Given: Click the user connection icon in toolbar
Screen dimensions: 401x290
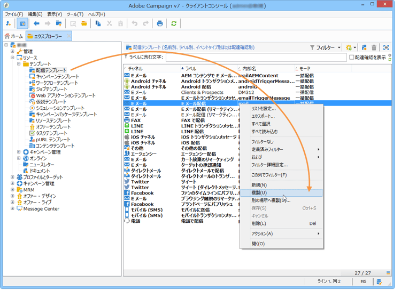Looking at the screenshot, I should click(9, 23).
